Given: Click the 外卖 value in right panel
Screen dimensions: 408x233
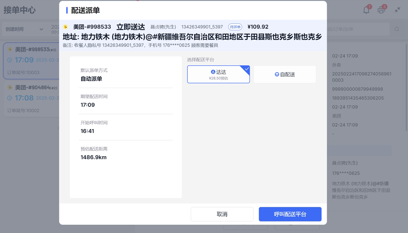Looking at the screenshot, I should point(337,65).
